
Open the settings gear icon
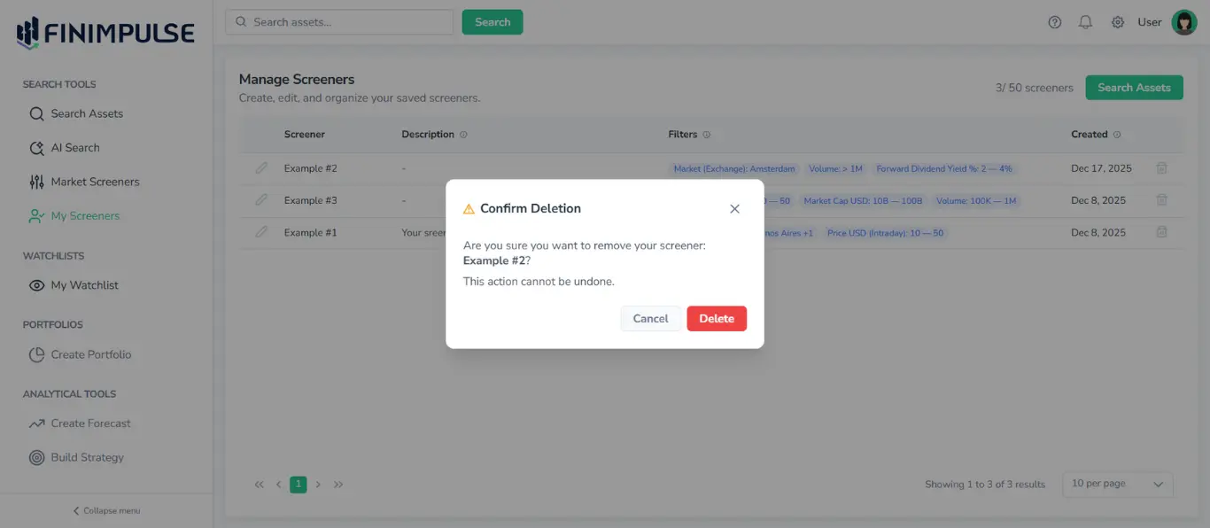[x=1117, y=21]
